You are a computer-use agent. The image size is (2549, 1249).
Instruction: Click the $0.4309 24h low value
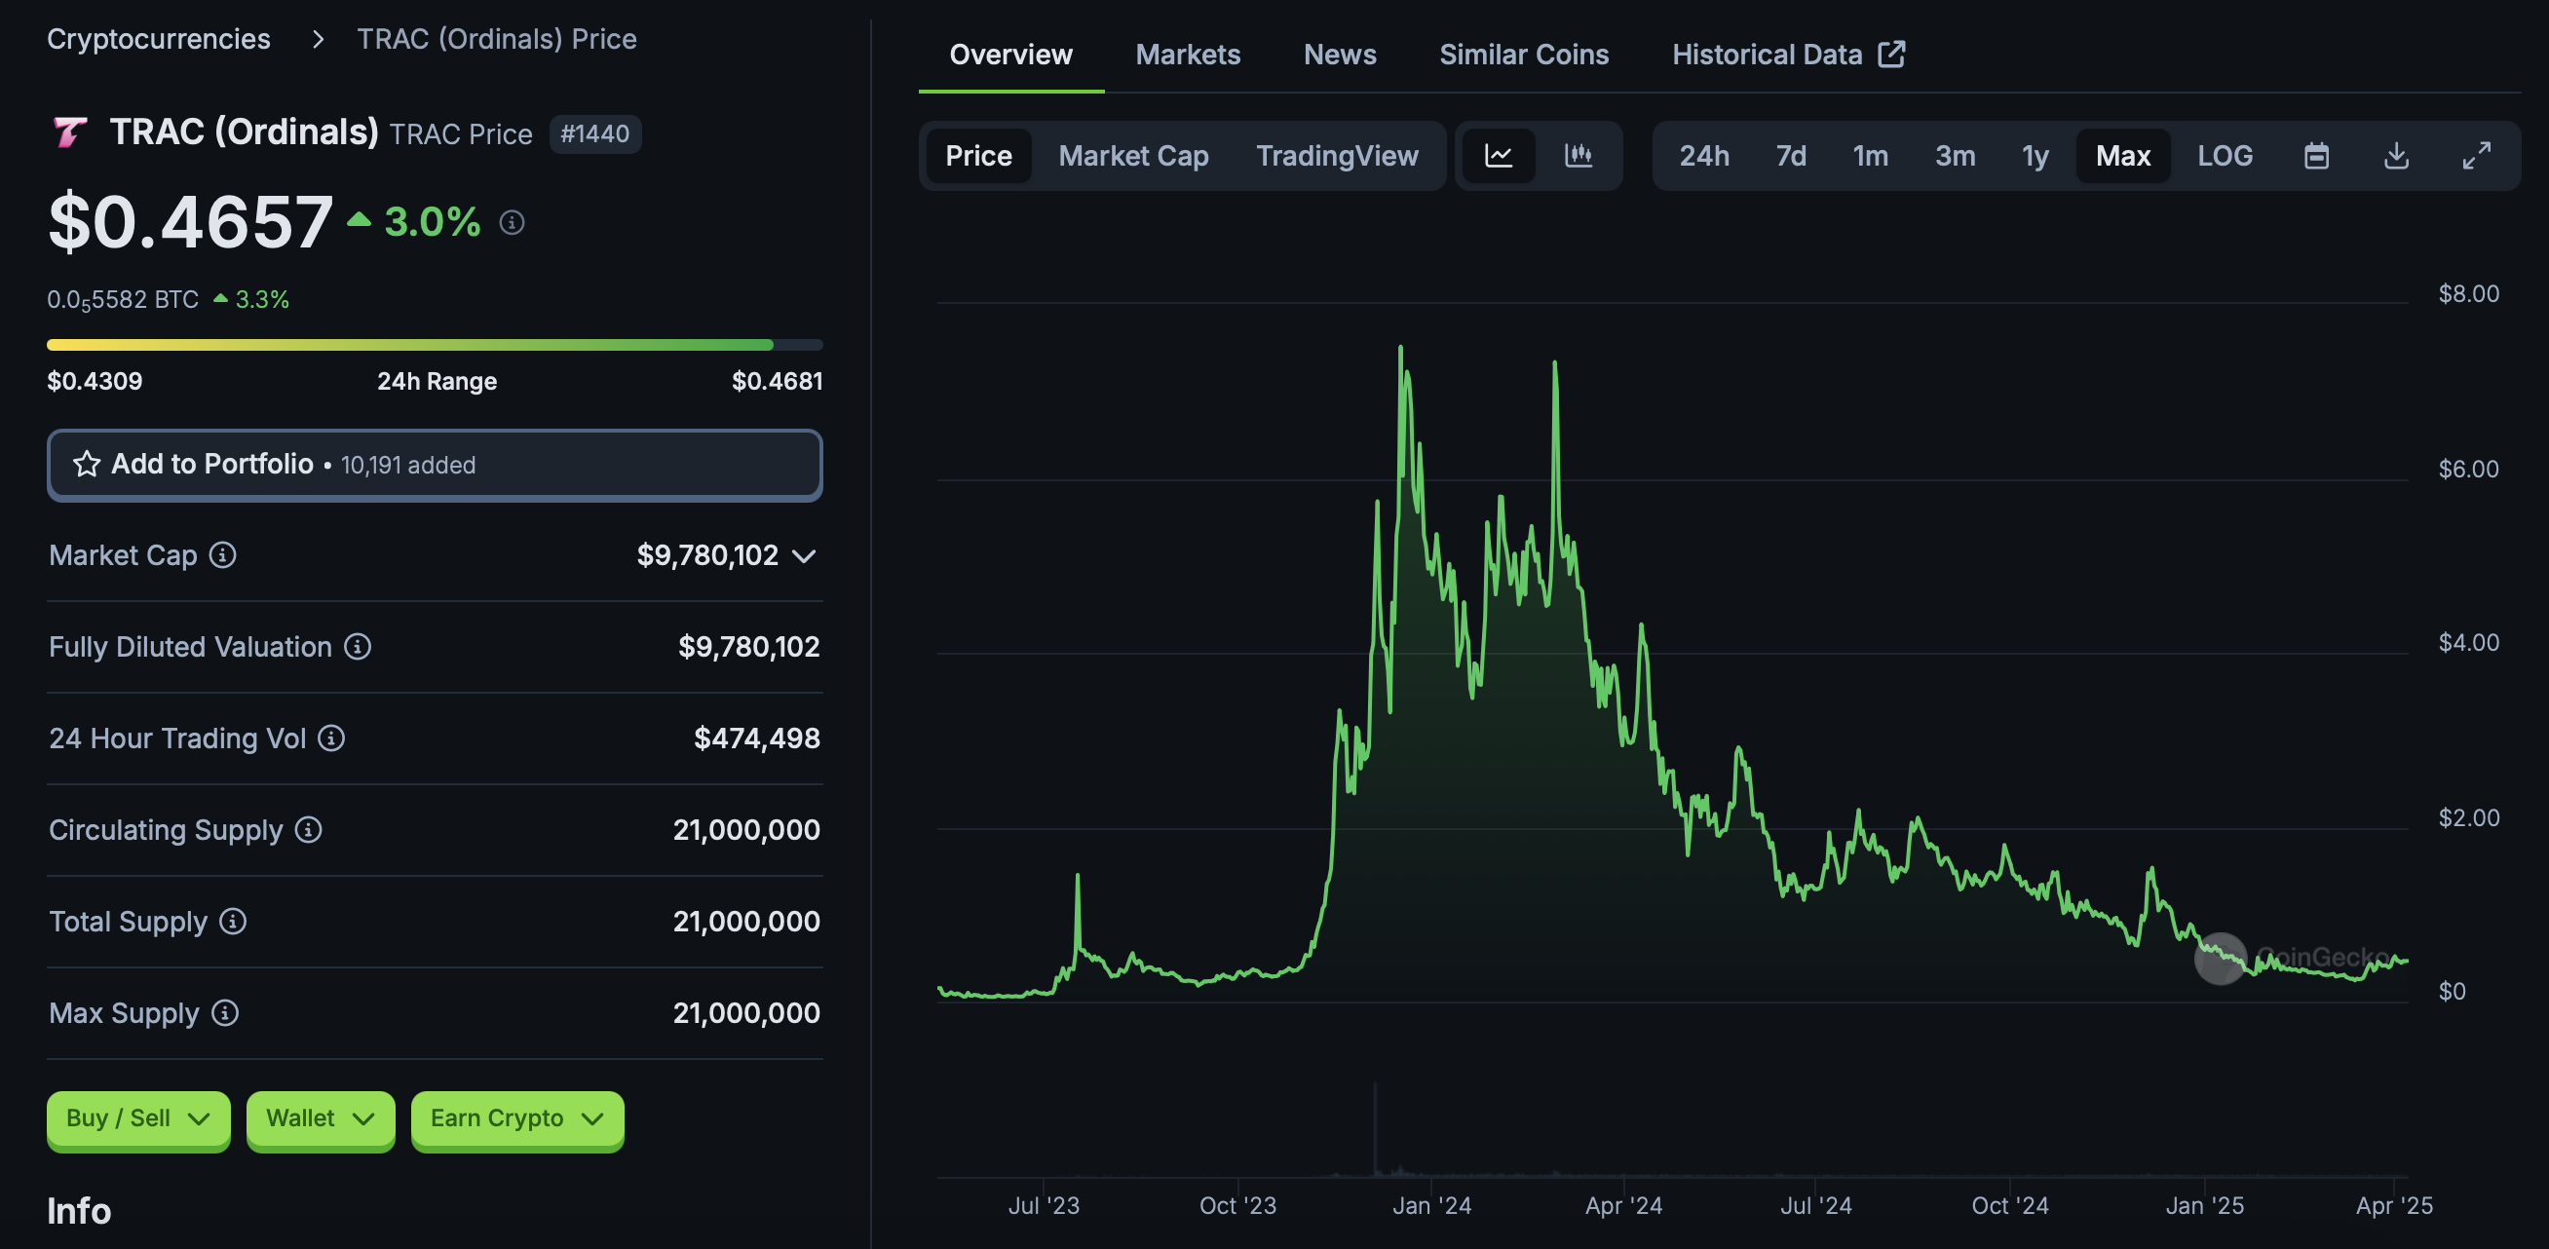(x=95, y=381)
